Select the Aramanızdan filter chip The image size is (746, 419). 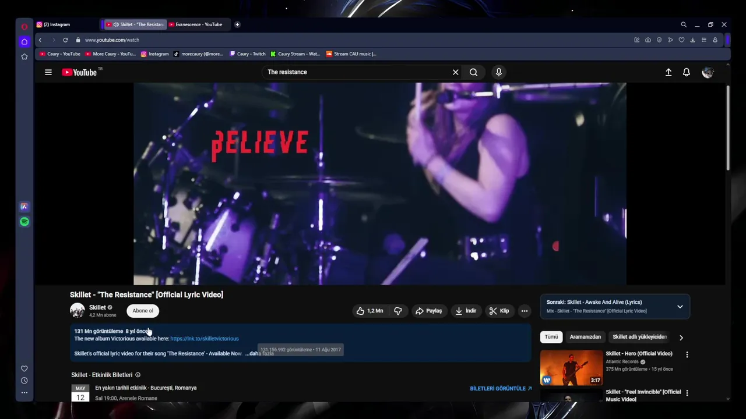coord(585,337)
